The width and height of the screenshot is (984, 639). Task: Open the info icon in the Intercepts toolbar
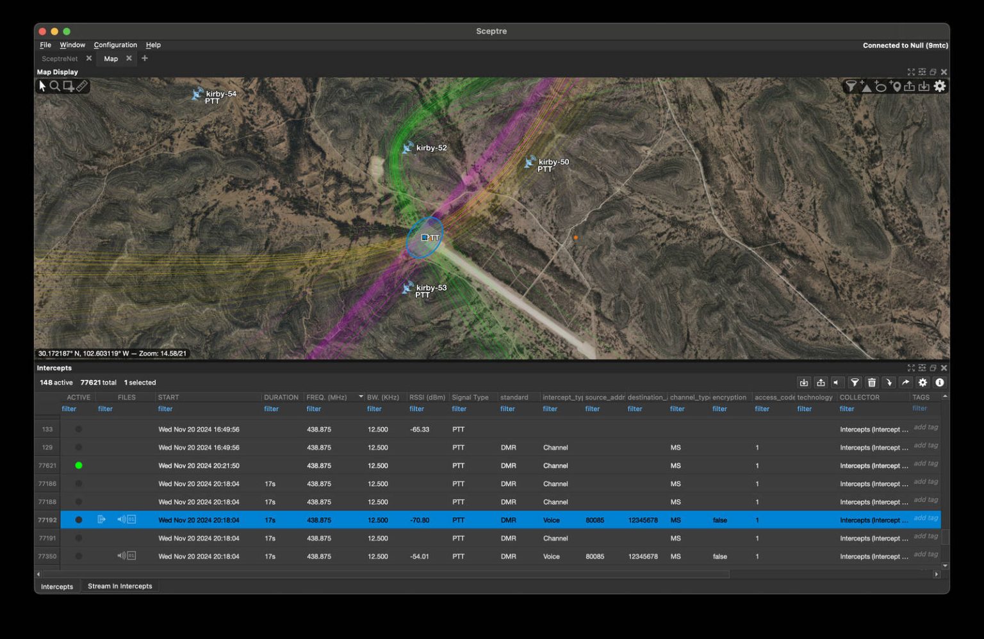940,382
